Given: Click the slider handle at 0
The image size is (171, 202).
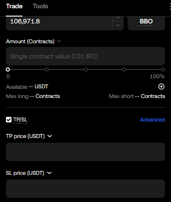Looking at the screenshot, I should [8, 69].
